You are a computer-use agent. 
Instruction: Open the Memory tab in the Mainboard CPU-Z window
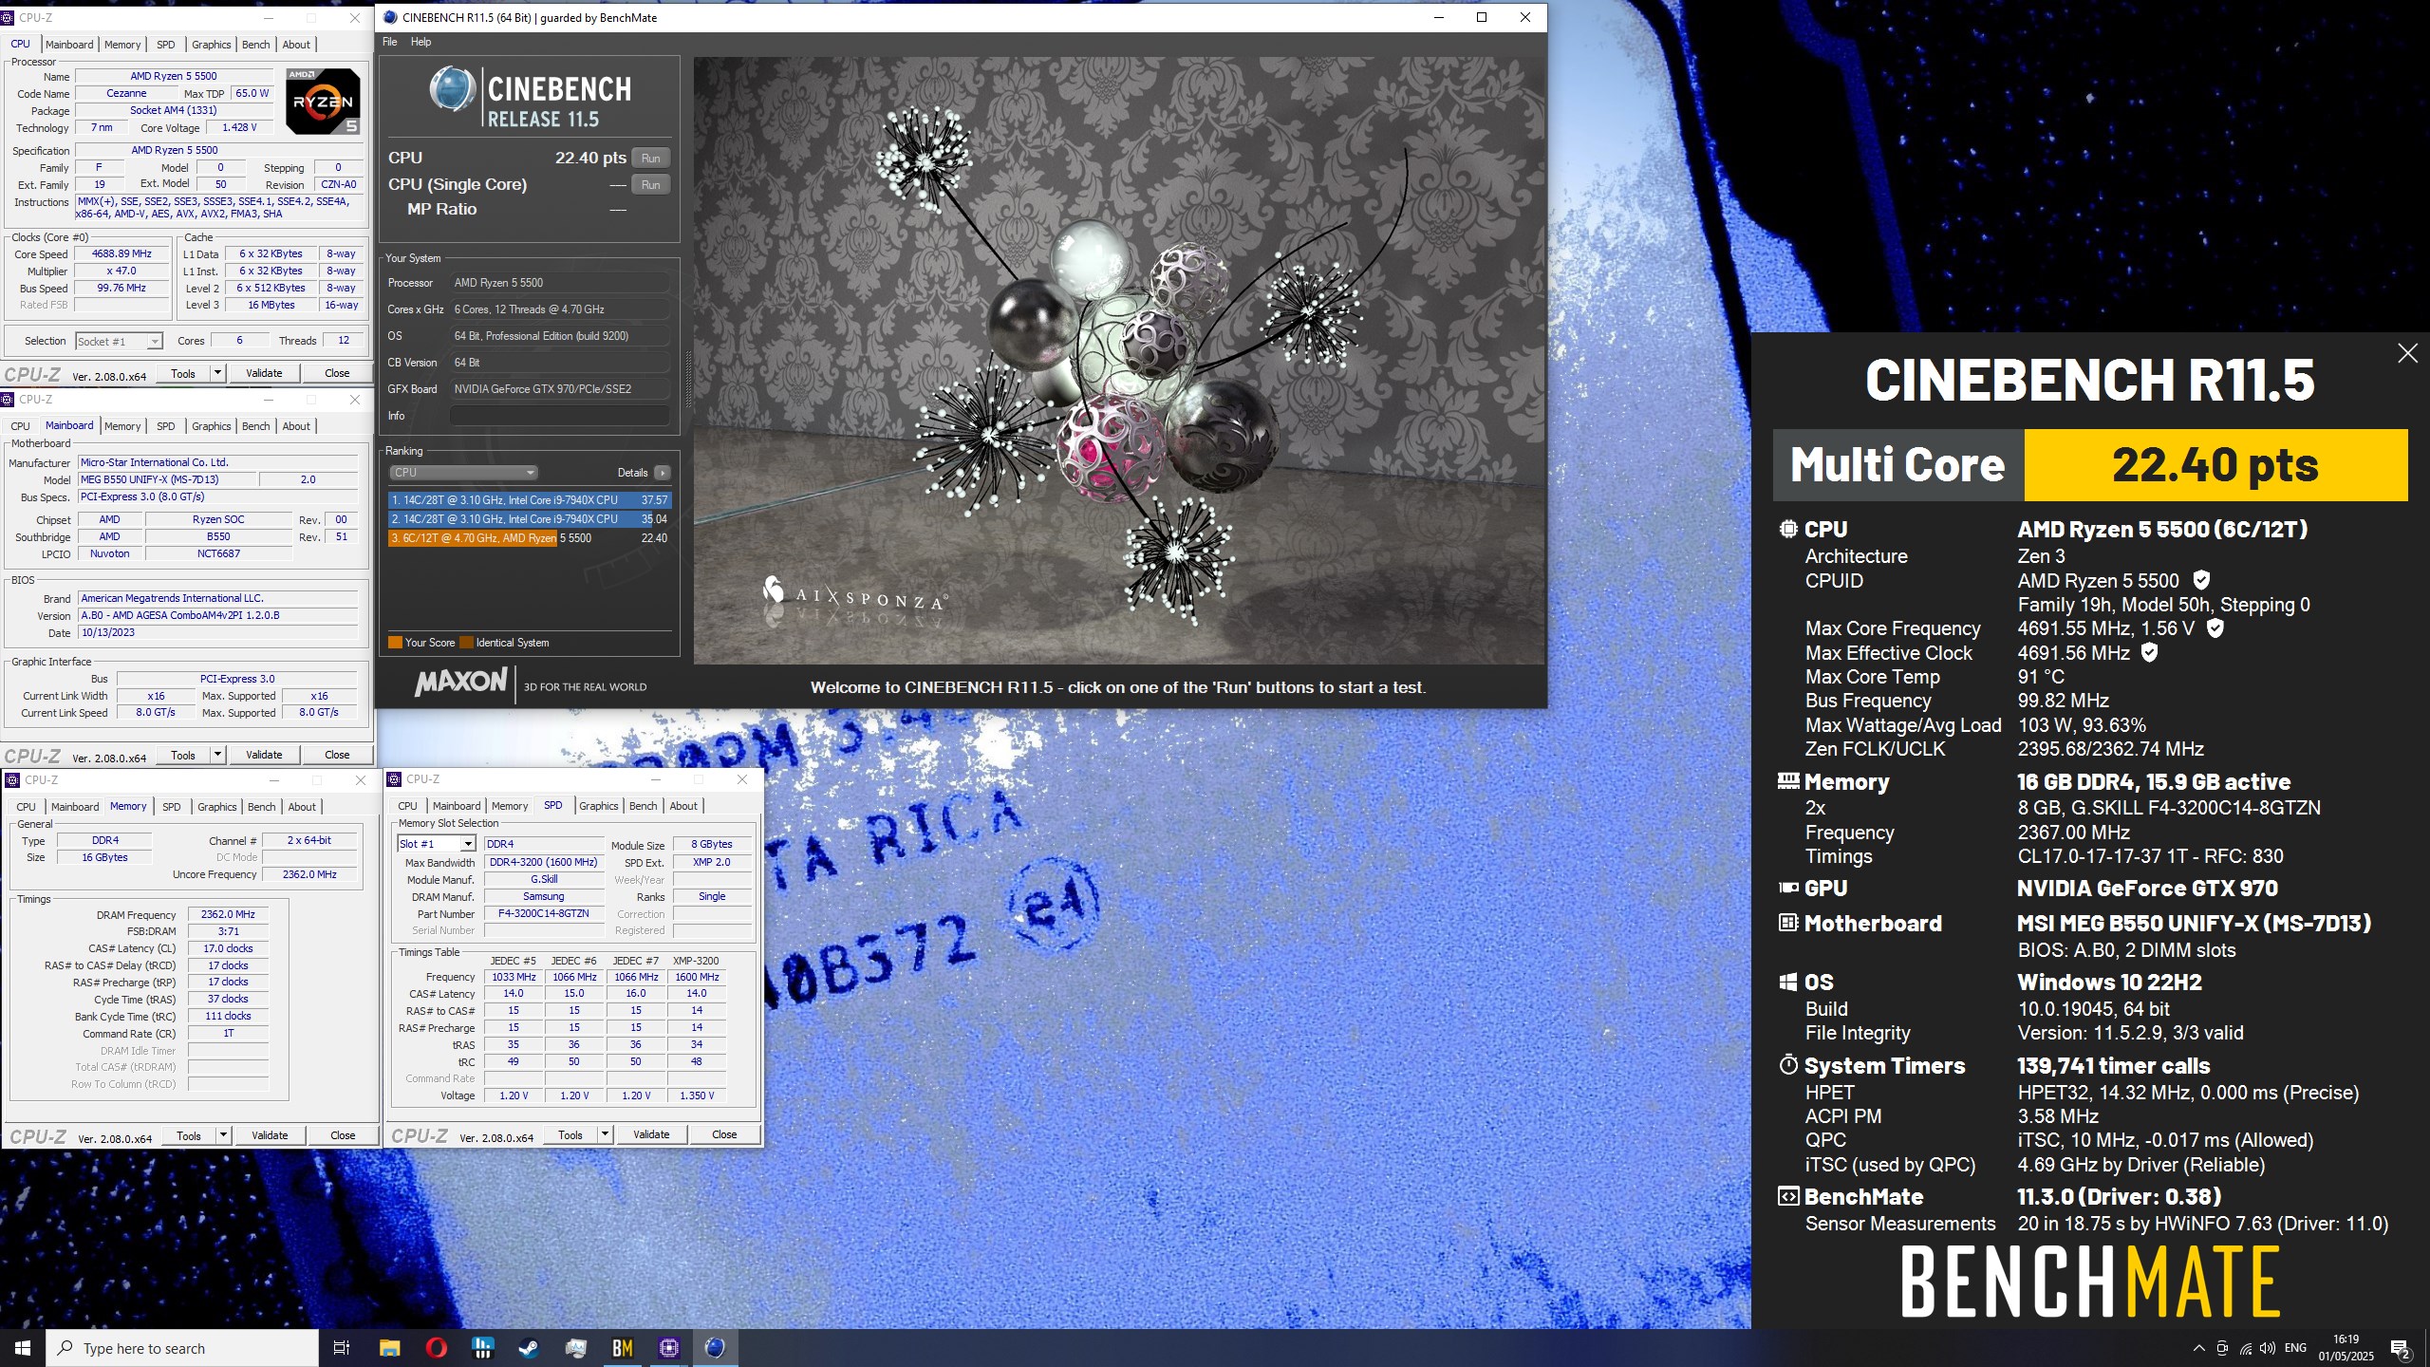122,426
